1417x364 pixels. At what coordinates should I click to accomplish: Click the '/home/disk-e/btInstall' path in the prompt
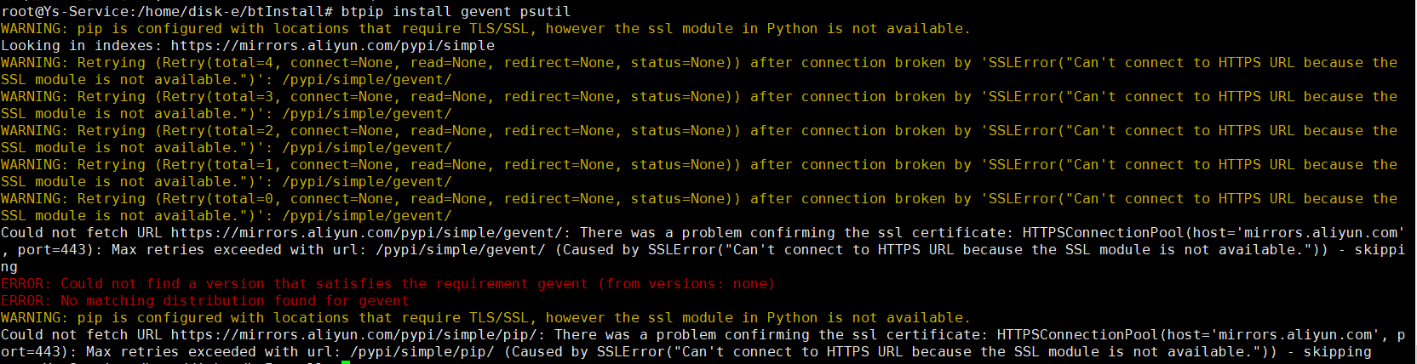pyautogui.click(x=230, y=11)
